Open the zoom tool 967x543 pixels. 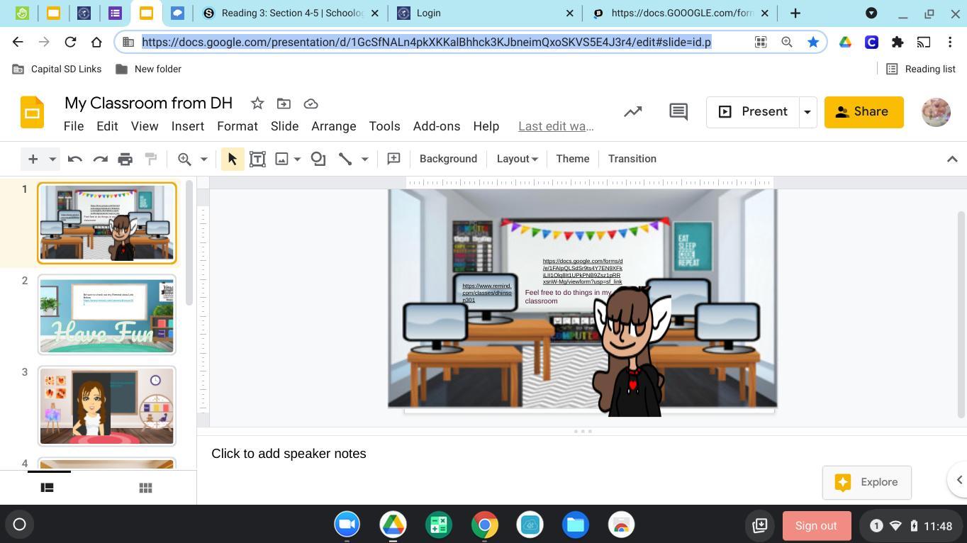(184, 159)
